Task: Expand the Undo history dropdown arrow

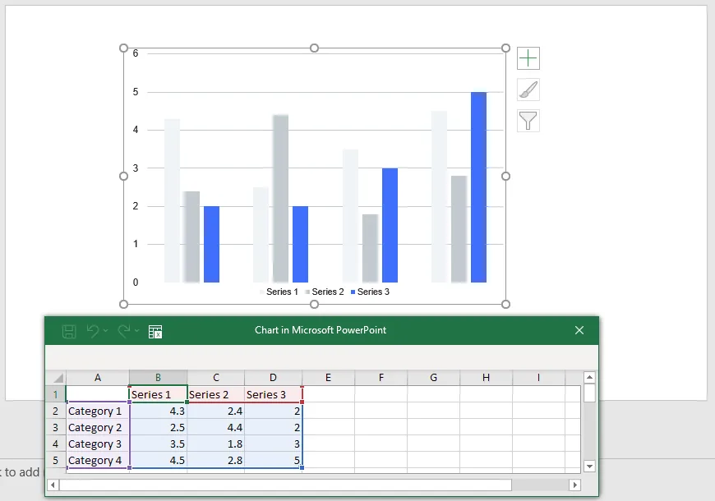Action: [x=106, y=330]
